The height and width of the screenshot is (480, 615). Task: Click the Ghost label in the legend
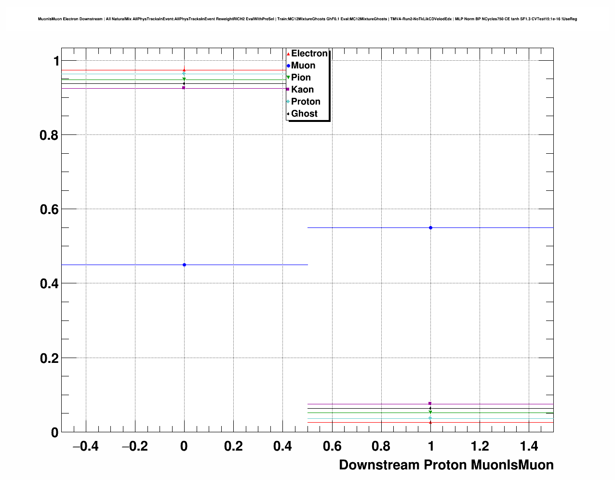click(304, 114)
